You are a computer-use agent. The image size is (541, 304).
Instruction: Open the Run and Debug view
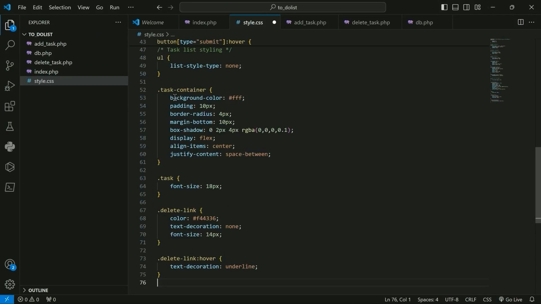point(10,86)
